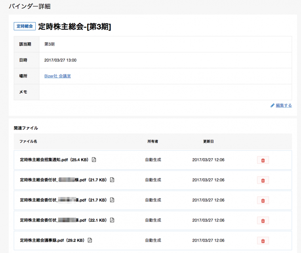Click PDF icon in the second file row
301x253 pixels.
point(112,180)
